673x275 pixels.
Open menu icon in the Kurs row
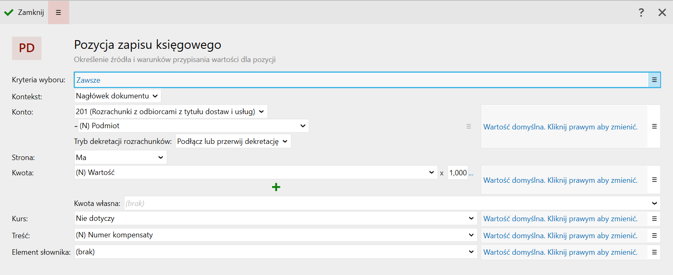[654, 219]
